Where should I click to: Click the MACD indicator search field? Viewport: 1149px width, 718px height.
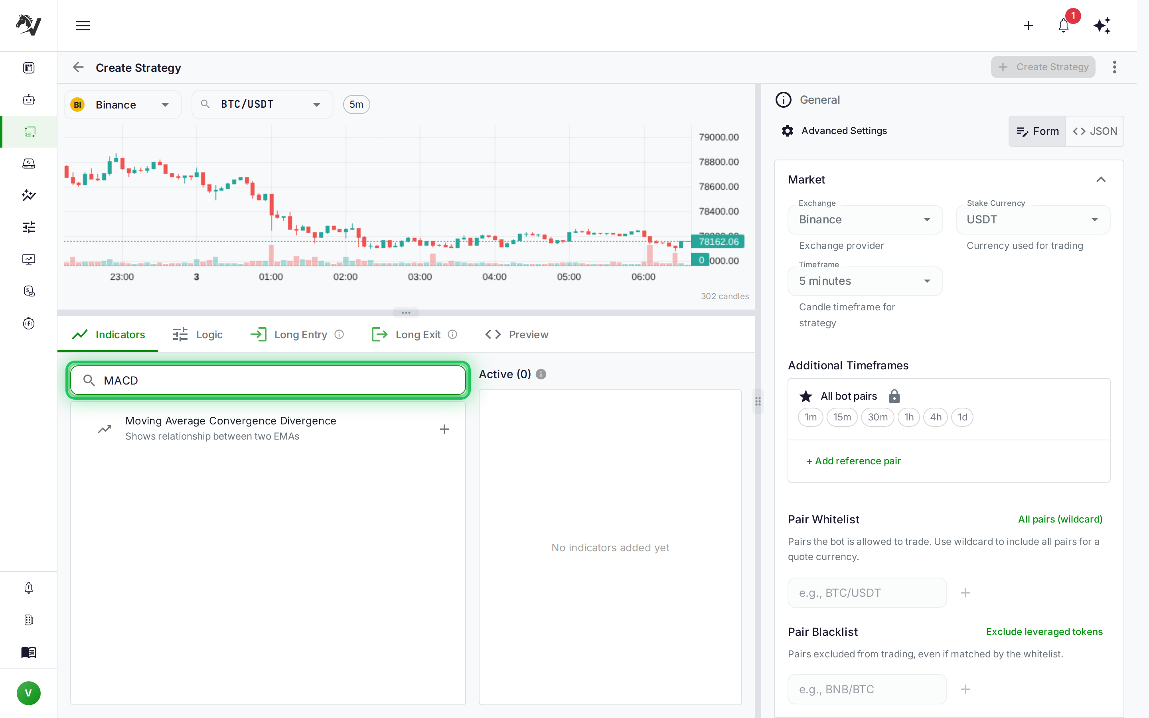click(x=268, y=381)
